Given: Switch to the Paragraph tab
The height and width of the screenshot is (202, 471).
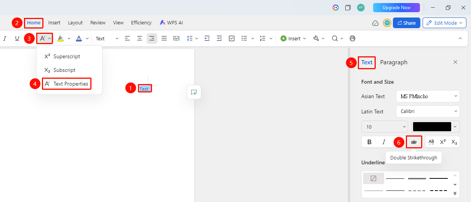Looking at the screenshot, I should [x=394, y=62].
